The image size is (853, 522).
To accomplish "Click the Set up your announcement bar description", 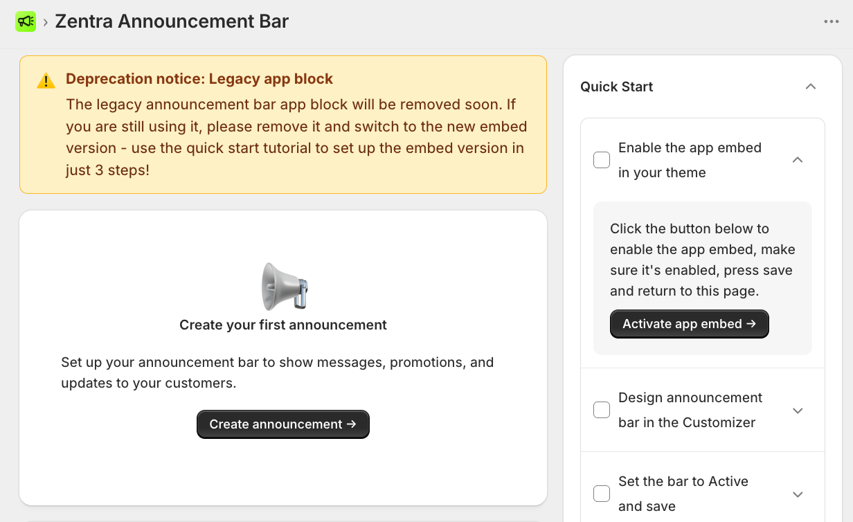I will point(278,372).
